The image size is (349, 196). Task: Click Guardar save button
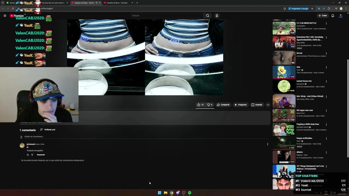click(257, 105)
